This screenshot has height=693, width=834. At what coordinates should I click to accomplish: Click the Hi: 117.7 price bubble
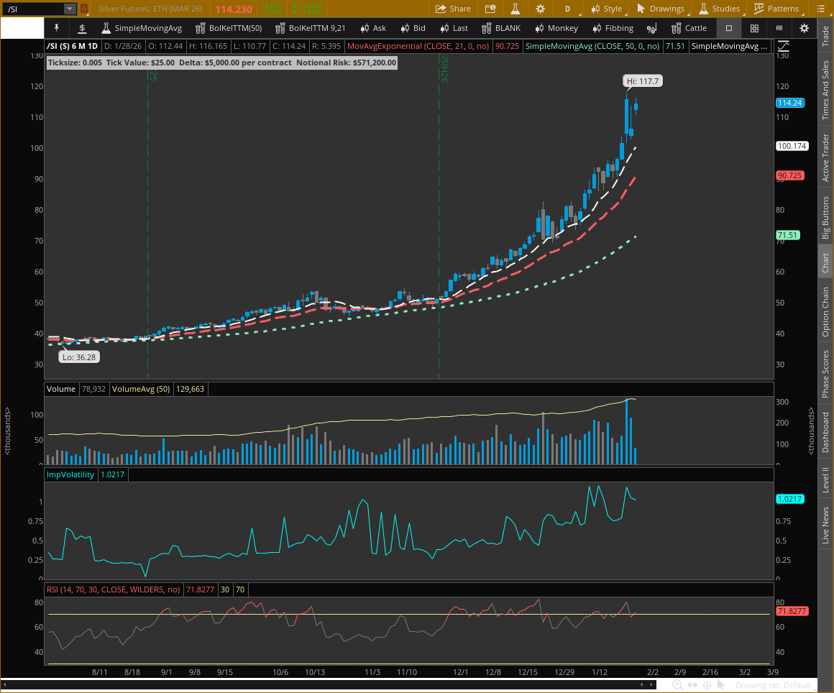coord(642,81)
